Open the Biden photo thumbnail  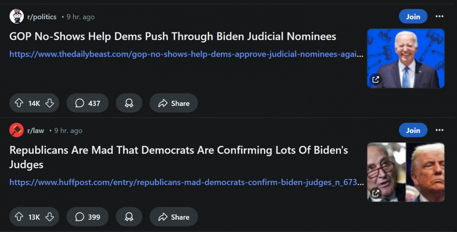pos(406,58)
